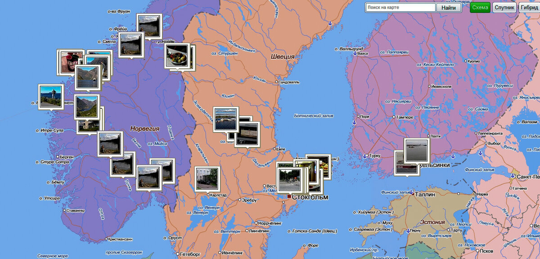Screen dimensions: 540x259
Task: Open the person-on-blue-sky photo on west coast
Action: pos(50,96)
